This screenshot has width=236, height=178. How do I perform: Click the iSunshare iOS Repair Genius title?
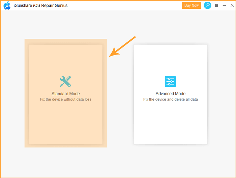(41, 6)
